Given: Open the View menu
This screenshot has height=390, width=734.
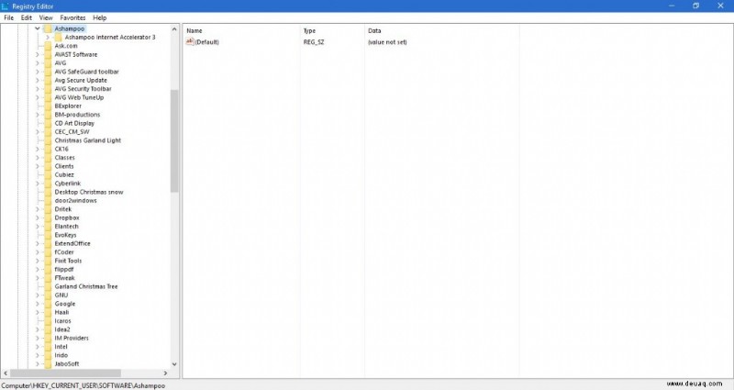Looking at the screenshot, I should click(46, 17).
